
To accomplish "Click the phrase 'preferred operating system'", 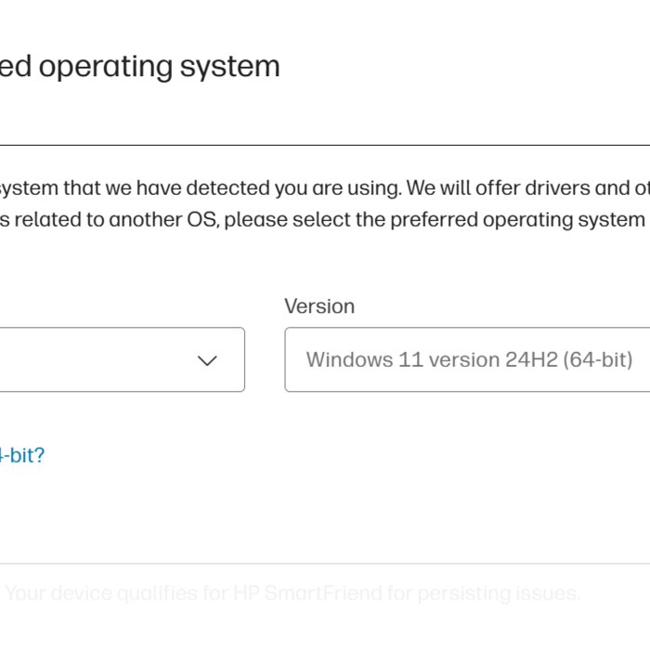I will [x=517, y=220].
